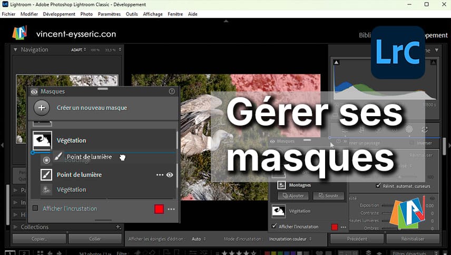Click the help icon in Masques panel
Viewport: 451px width, 255px height.
172,91
